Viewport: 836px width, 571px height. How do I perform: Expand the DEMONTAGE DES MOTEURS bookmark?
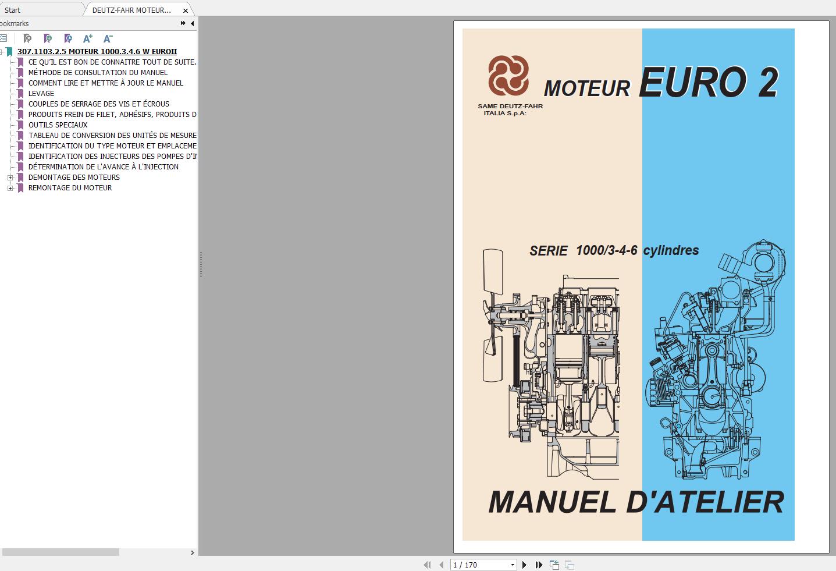point(10,178)
